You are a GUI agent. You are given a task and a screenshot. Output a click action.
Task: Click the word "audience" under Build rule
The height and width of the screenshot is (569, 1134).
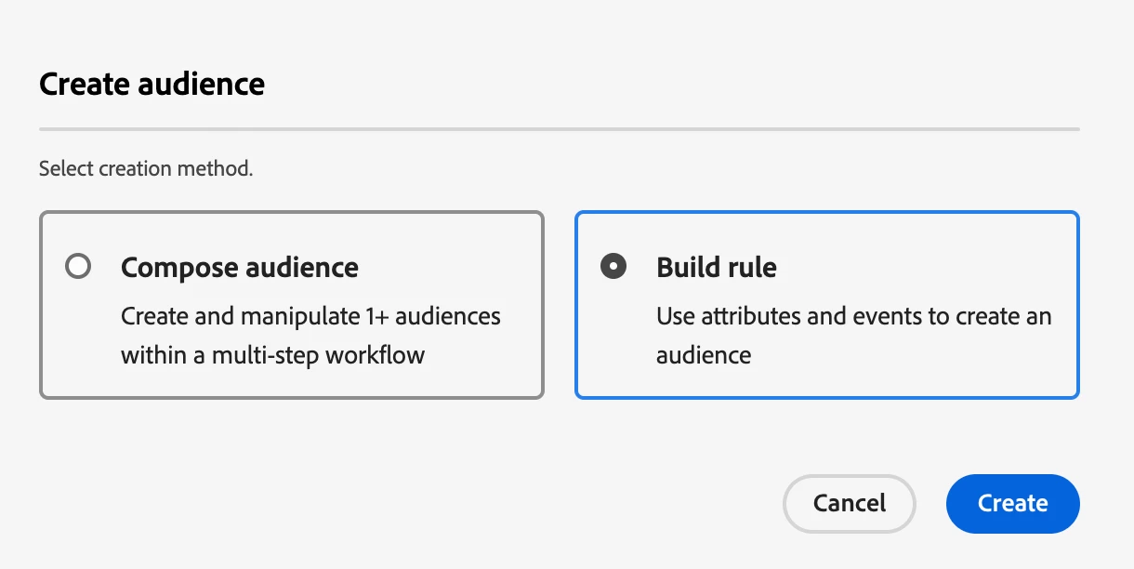click(x=704, y=354)
